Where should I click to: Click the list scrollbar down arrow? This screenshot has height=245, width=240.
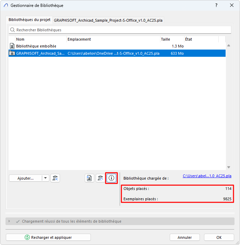pyautogui.click(x=229, y=167)
